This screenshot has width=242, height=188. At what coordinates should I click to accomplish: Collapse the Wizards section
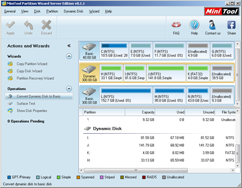pyautogui.click(x=69, y=56)
